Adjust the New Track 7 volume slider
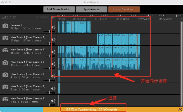This screenshot has width=183, height=112. 49,105
